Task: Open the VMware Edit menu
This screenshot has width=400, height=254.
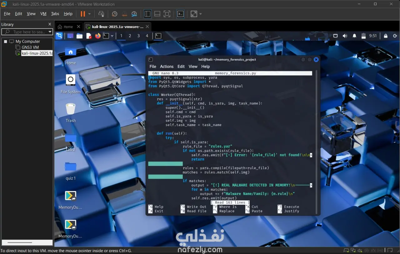Action: (x=18, y=14)
